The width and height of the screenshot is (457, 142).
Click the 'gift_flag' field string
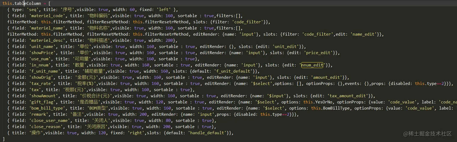coord(43,102)
